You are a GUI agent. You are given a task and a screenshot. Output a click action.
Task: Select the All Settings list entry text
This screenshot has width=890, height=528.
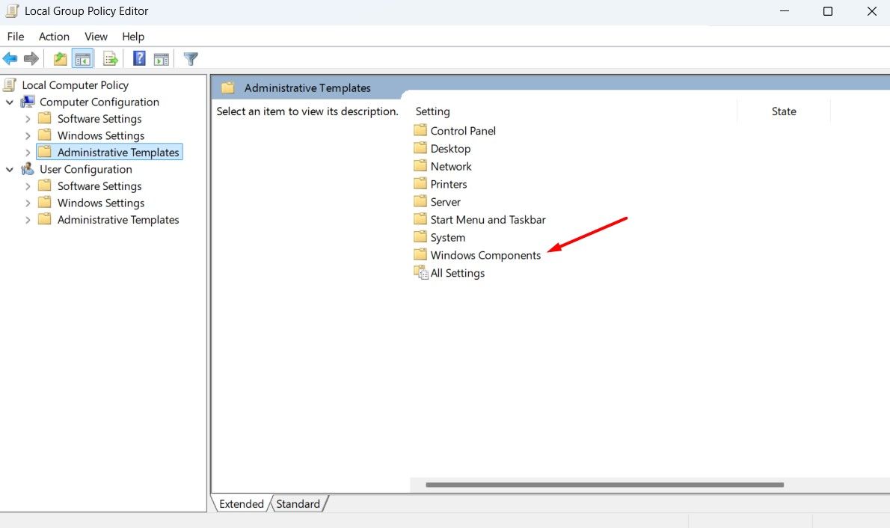(458, 273)
